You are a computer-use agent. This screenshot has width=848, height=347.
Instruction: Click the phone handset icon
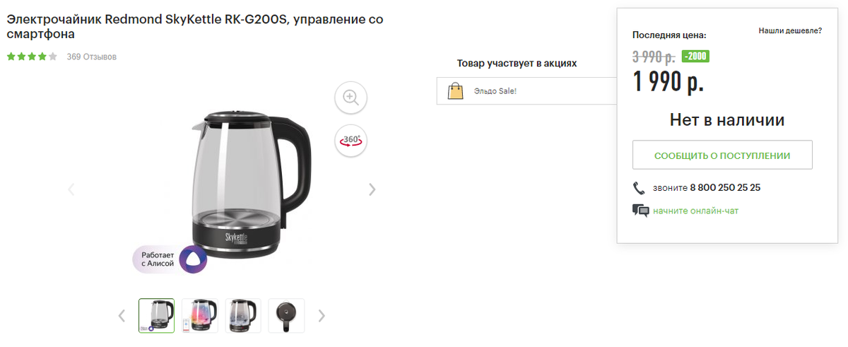(x=640, y=188)
